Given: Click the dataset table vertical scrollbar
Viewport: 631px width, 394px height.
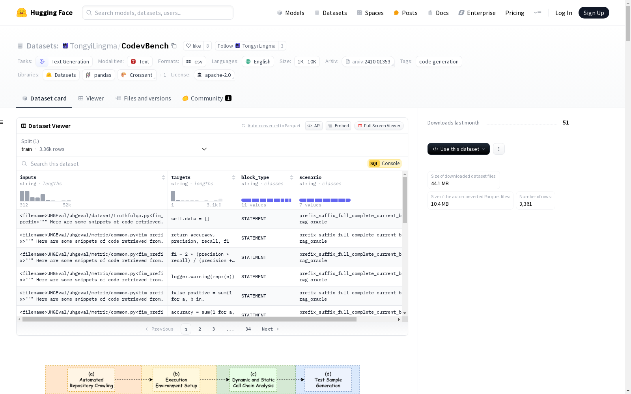Looking at the screenshot, I should coord(405,200).
